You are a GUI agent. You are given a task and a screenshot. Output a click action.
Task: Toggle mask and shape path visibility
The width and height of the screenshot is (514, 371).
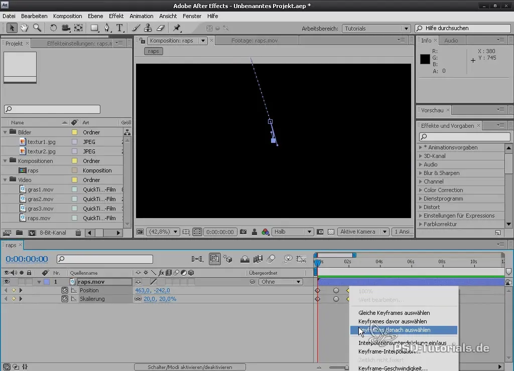197,232
